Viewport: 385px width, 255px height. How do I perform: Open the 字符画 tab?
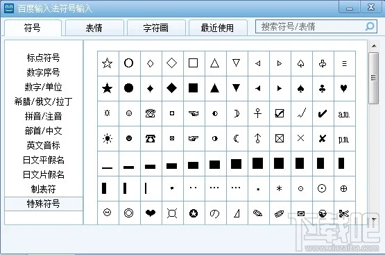click(156, 28)
